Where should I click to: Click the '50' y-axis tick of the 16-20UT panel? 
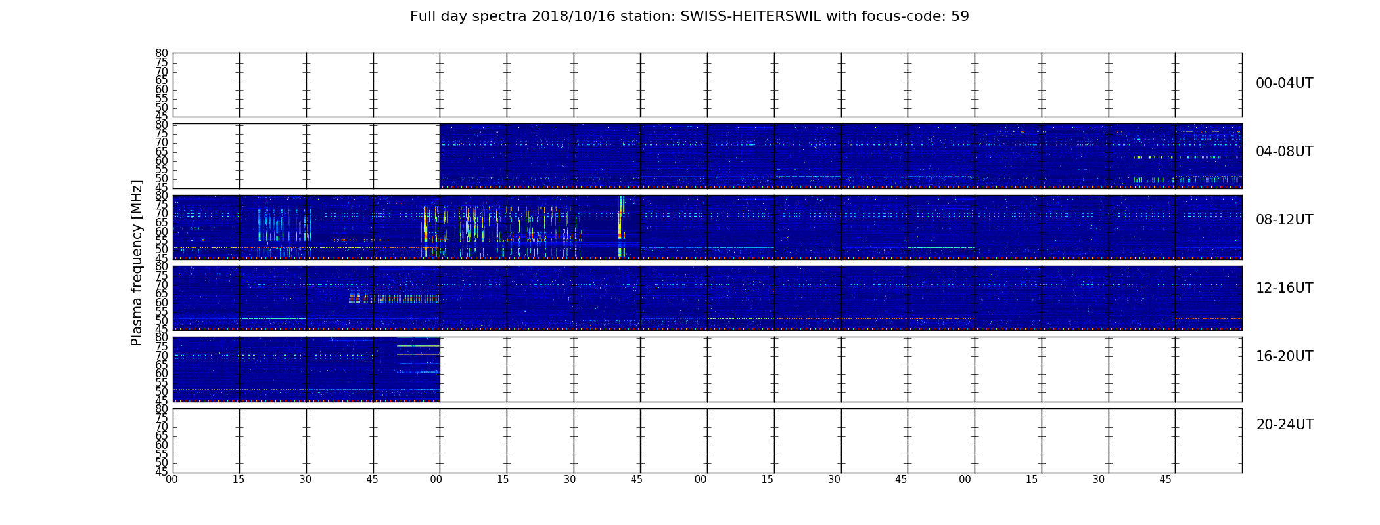162,392
